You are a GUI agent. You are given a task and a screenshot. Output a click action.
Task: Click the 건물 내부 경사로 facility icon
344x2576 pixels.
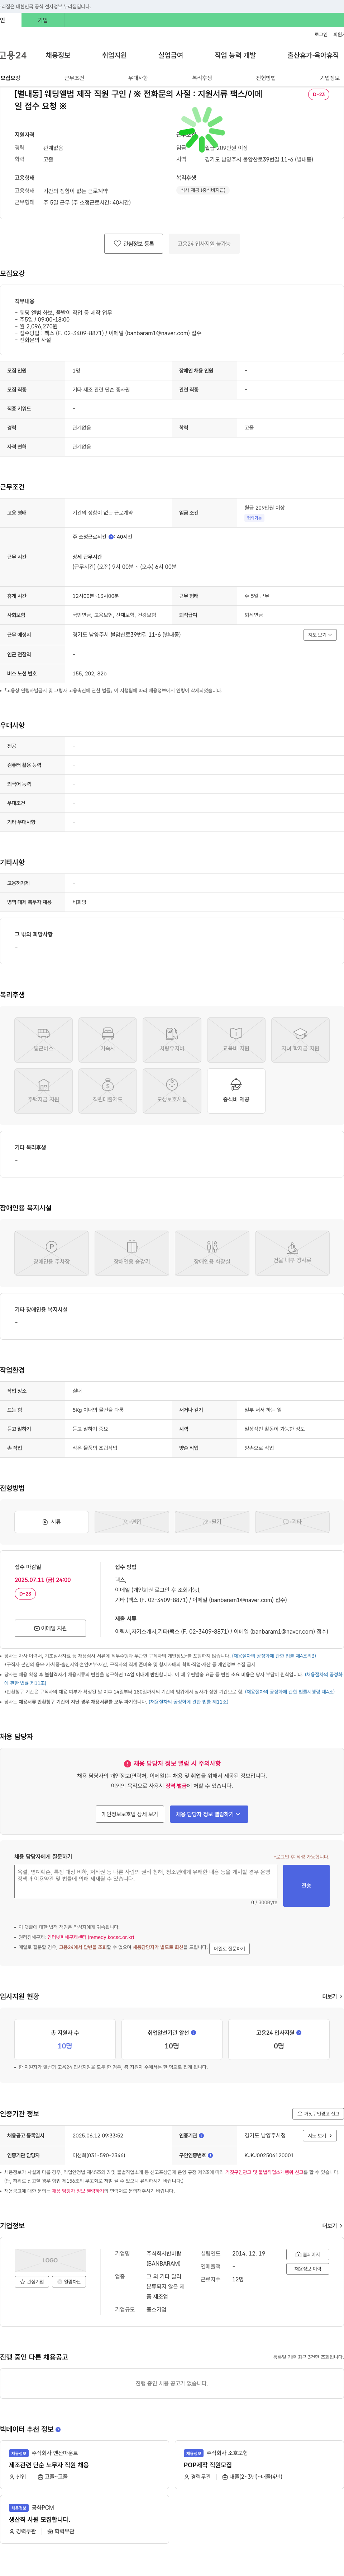pyautogui.click(x=292, y=1252)
